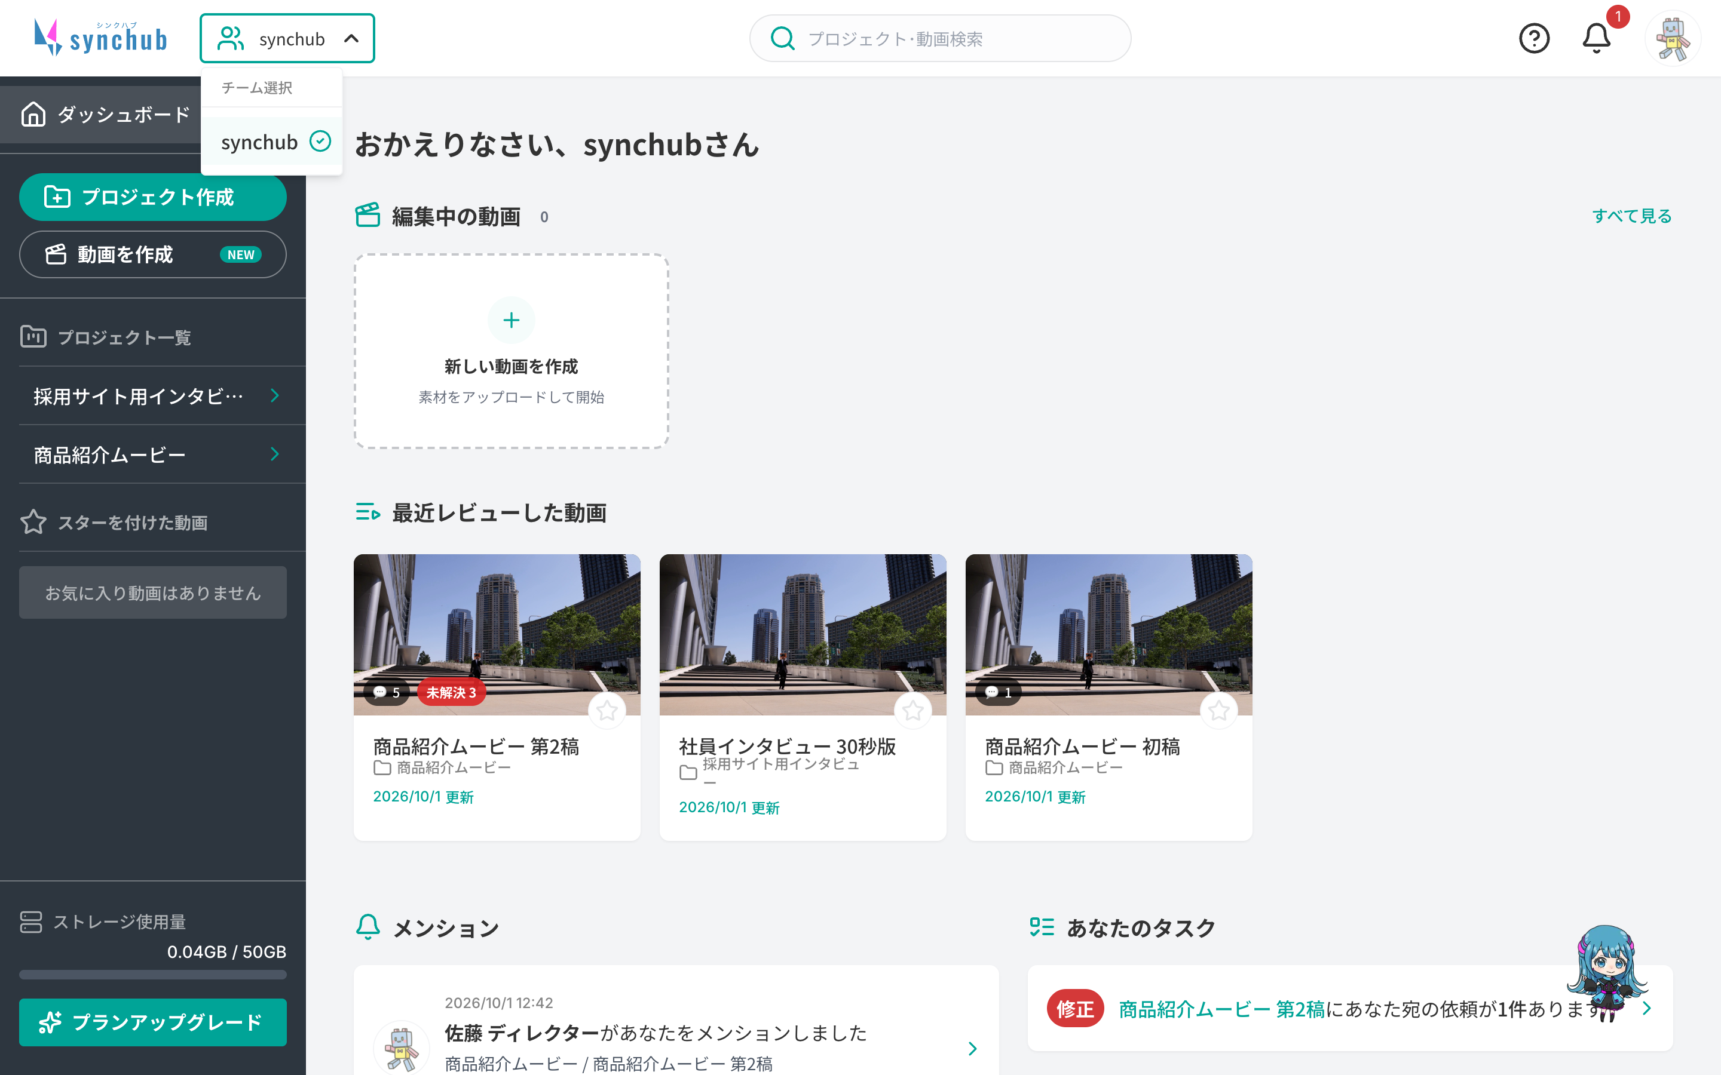Click the 未解決 3 badge
The width and height of the screenshot is (1721, 1075).
451,692
